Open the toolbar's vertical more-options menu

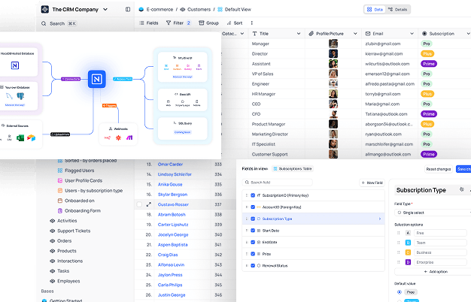252,23
